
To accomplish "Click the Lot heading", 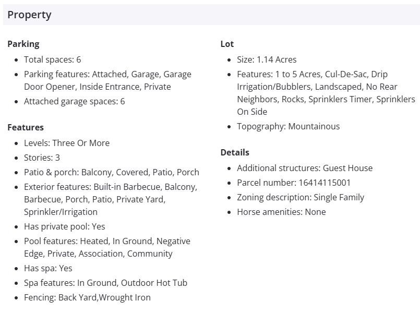I will [x=227, y=44].
